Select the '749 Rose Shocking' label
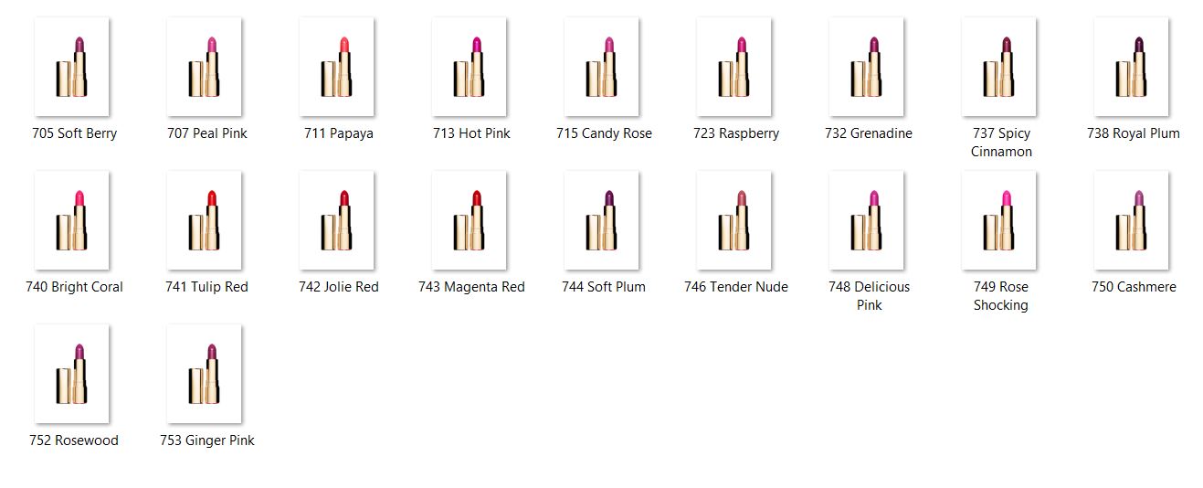 click(x=1001, y=296)
